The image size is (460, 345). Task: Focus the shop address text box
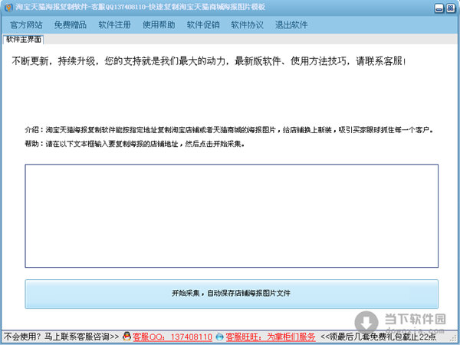pyautogui.click(x=232, y=216)
